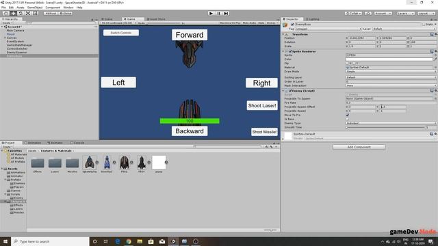Click the Add Component button
438x246 pixels.
pyautogui.click(x=359, y=147)
